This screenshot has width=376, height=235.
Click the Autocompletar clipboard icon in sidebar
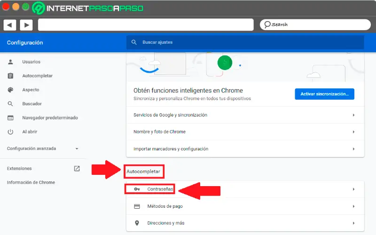click(x=10, y=76)
